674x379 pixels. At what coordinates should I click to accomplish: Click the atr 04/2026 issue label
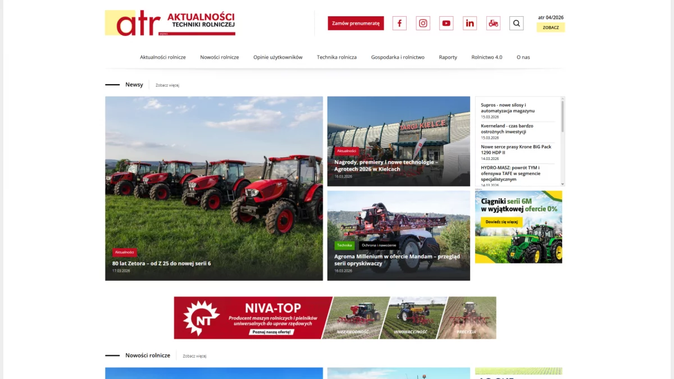tap(550, 17)
